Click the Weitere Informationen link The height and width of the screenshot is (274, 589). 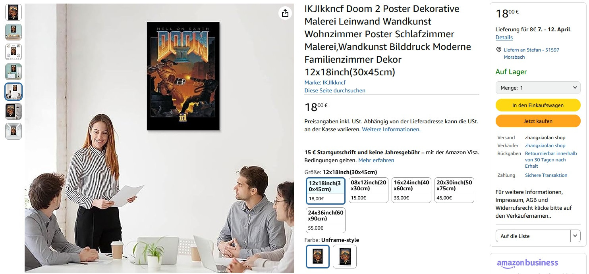(x=391, y=129)
